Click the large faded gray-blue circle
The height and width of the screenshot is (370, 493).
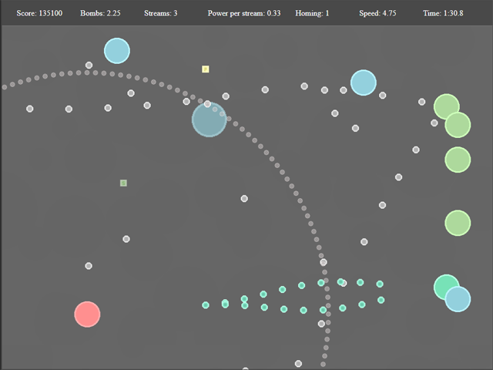click(x=210, y=119)
